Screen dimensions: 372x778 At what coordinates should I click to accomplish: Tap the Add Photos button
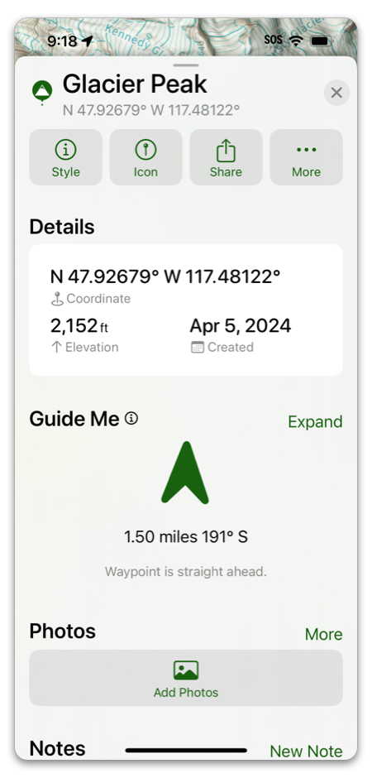click(186, 678)
